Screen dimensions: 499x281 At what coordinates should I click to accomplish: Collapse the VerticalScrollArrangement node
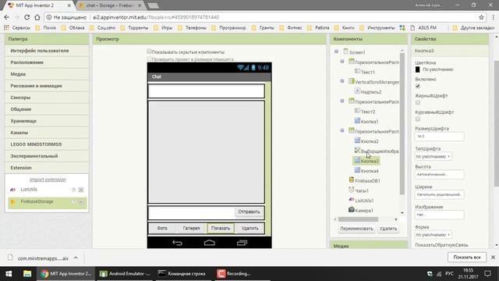[342, 81]
